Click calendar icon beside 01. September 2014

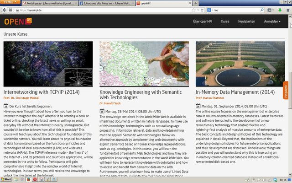198,106
